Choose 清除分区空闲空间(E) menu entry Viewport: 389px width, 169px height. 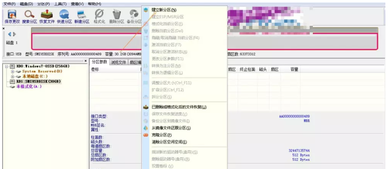click(x=185, y=142)
